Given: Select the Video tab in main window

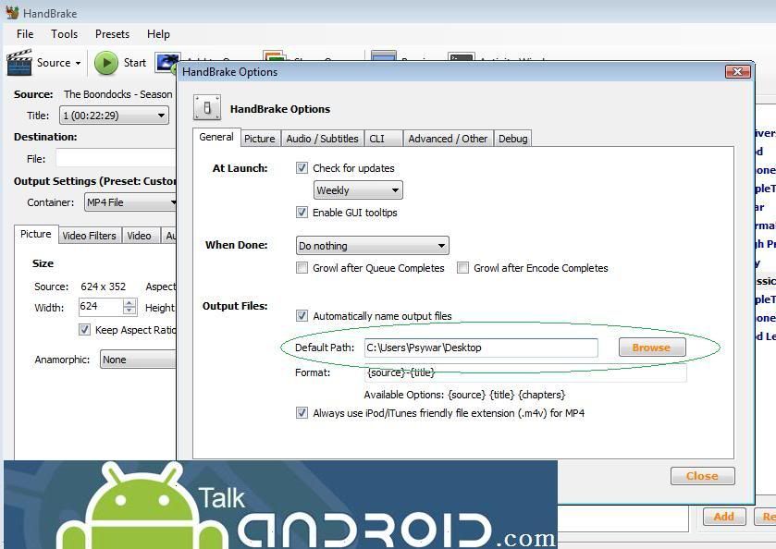Looking at the screenshot, I should [139, 236].
